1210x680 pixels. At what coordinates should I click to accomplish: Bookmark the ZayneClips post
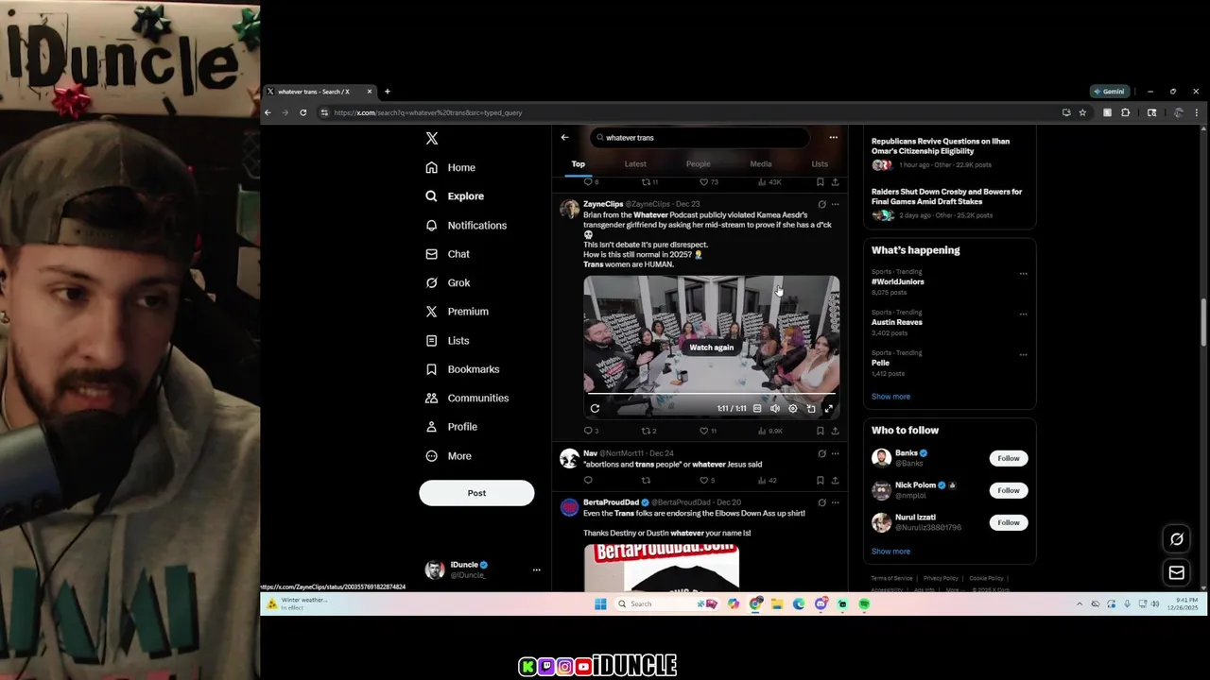pos(820,431)
